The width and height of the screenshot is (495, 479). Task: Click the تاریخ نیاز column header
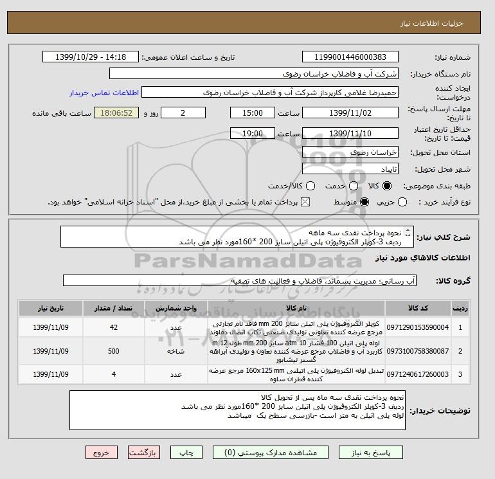click(x=51, y=308)
